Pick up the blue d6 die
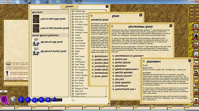Image resolution: width=199 pixels, height=111 pixels. pos(48,99)
